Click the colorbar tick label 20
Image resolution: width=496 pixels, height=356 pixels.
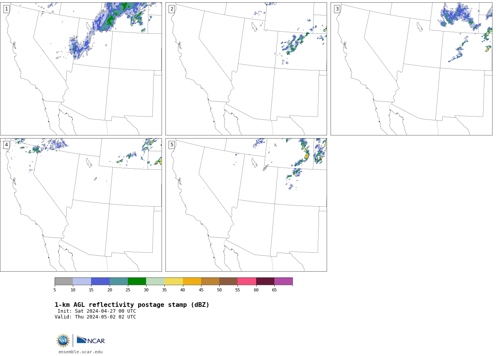click(x=110, y=290)
